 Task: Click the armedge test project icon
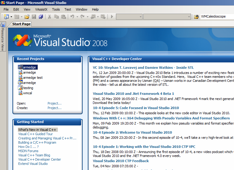point(20,77)
